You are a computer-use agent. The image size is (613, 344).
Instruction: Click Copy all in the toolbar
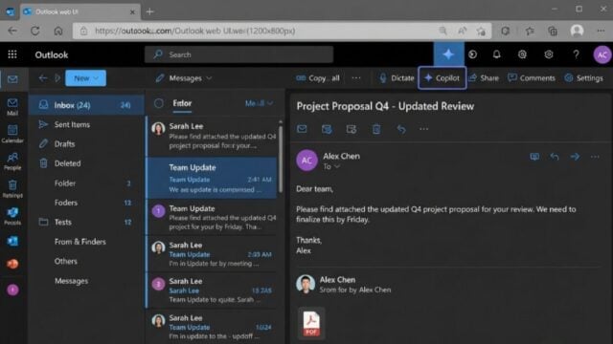pos(317,78)
